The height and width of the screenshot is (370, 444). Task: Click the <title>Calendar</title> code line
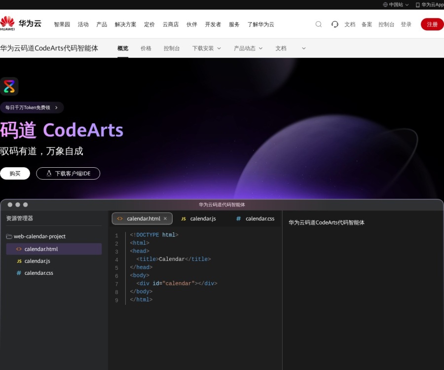click(174, 259)
